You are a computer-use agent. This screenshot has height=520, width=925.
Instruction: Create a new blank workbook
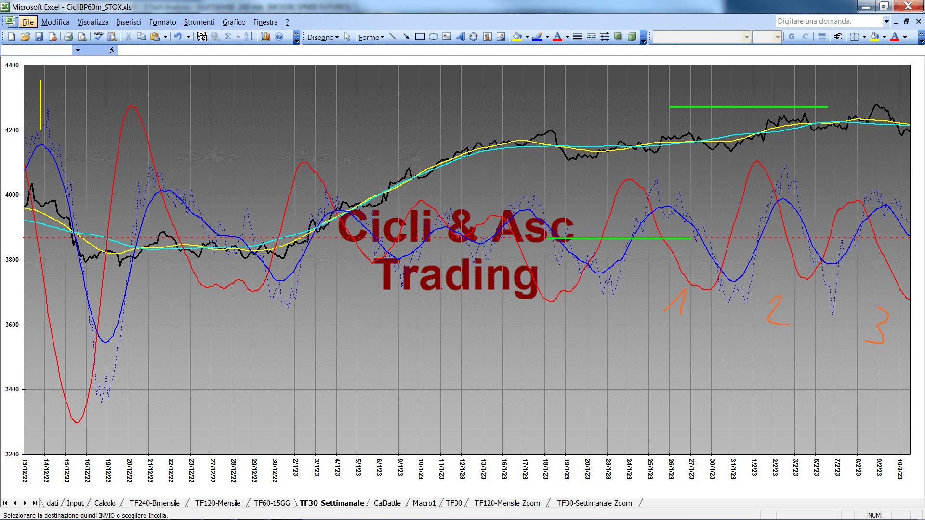[x=12, y=37]
